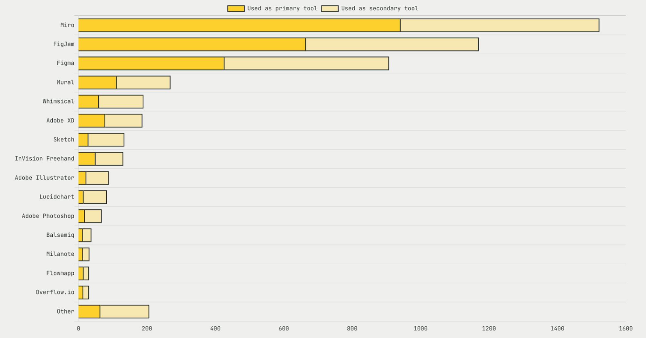Select Sketch's primary tool bar segment

(x=83, y=140)
